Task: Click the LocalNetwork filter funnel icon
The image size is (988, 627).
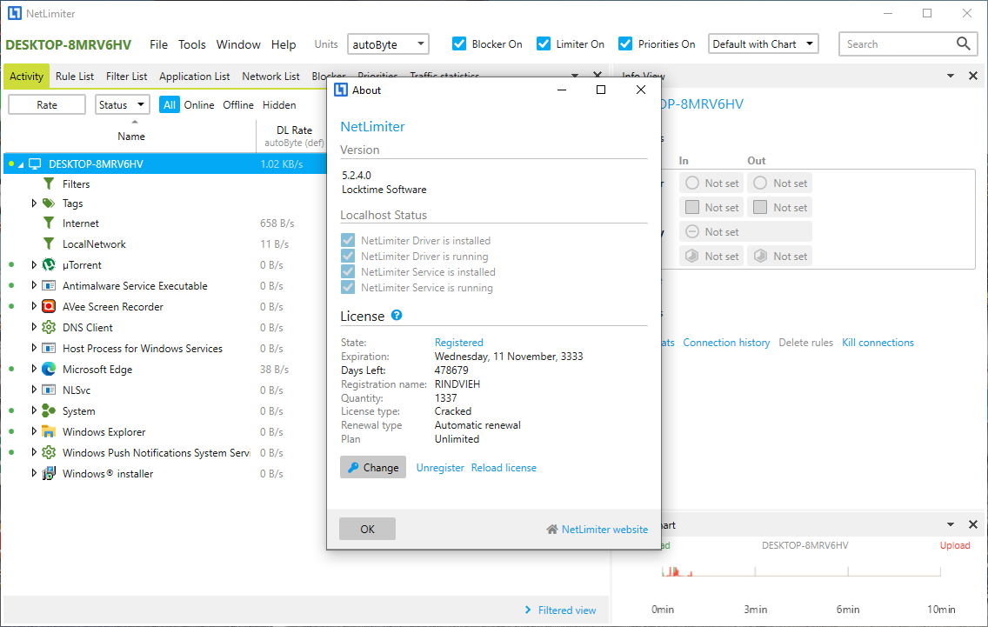Action: click(x=49, y=243)
